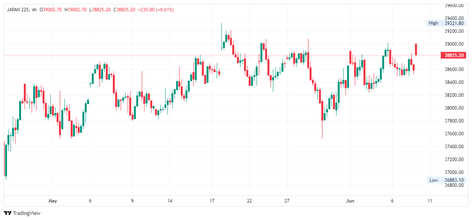Click the last red candle at far right

coord(417,50)
